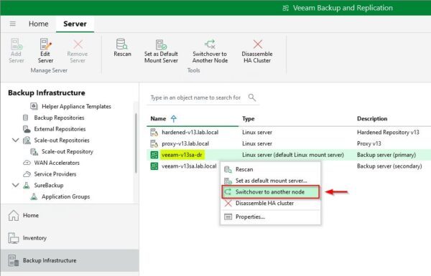Screen dimensions: 431x276
Task: Click Switchover to Another Node ribbon button
Action: (x=210, y=51)
